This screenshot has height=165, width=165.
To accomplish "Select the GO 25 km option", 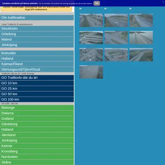I will click(x=37, y=89).
